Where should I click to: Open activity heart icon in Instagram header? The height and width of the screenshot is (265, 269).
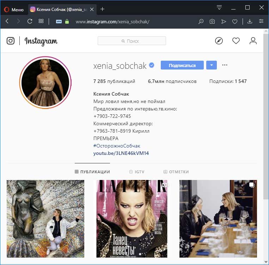[236, 41]
